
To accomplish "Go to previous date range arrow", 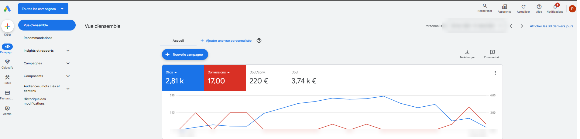I will pyautogui.click(x=511, y=26).
